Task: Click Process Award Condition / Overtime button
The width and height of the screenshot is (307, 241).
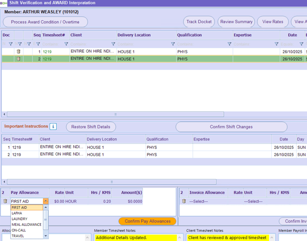Action: [x=45, y=22]
